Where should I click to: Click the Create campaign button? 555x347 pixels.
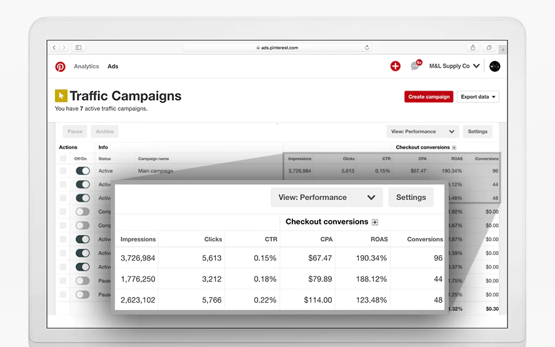click(429, 97)
